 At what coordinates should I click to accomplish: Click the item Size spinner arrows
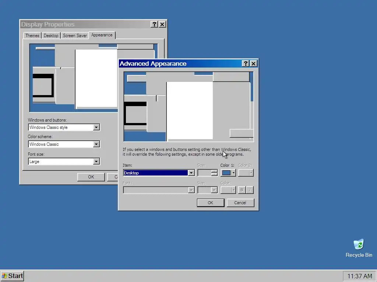[x=214, y=173]
